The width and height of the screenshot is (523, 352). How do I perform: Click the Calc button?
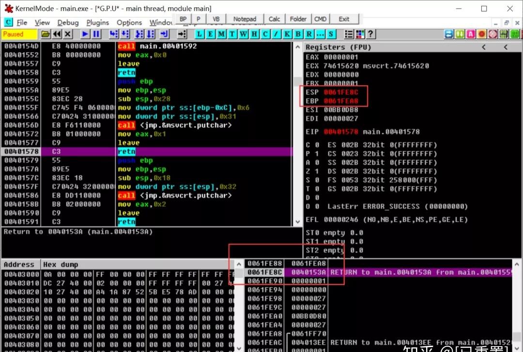coord(275,19)
